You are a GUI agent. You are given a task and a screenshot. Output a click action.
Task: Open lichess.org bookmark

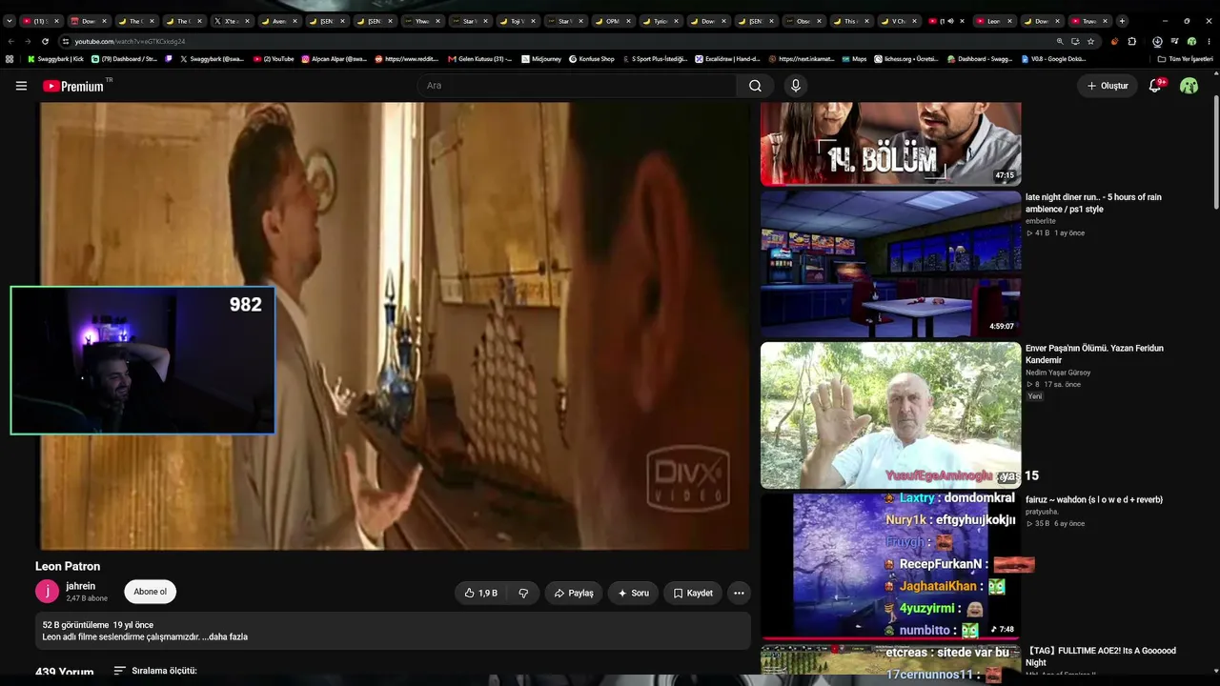click(905, 59)
